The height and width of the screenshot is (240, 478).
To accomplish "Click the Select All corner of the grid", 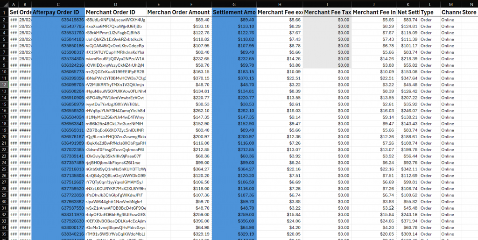I will (4, 4).
